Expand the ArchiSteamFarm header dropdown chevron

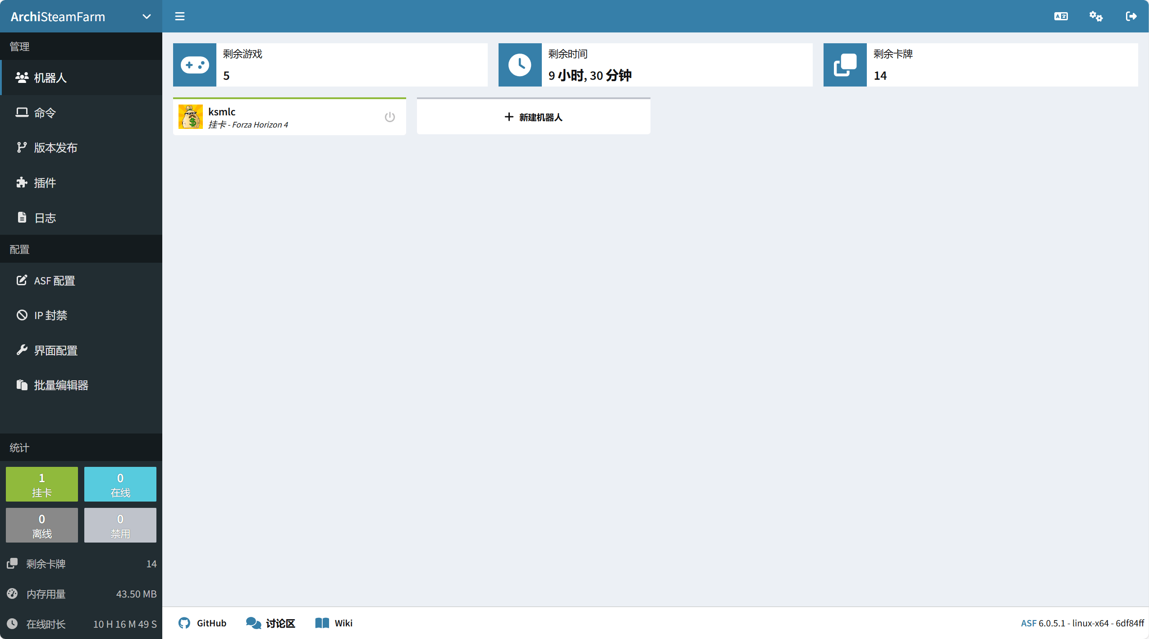coord(146,17)
